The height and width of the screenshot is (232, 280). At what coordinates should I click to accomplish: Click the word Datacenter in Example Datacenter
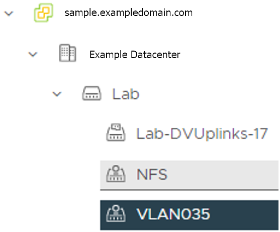155,54
